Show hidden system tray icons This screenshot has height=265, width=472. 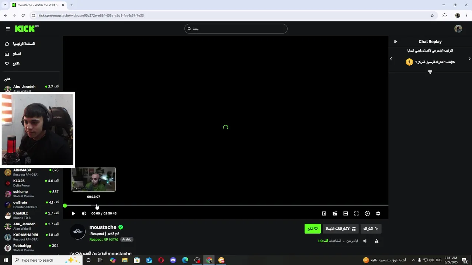(x=413, y=260)
